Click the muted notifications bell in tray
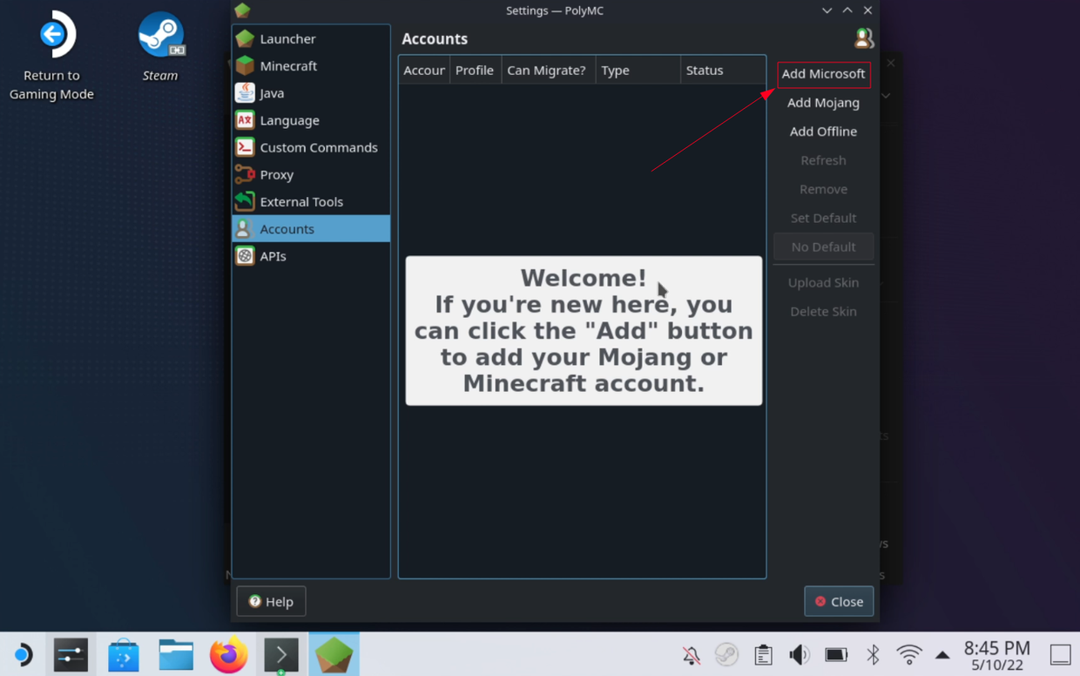This screenshot has height=676, width=1080. [692, 655]
